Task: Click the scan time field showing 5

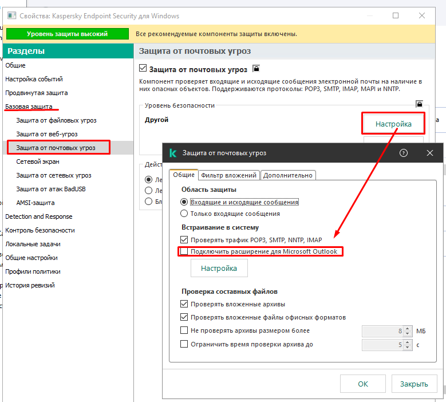Action: (x=383, y=345)
